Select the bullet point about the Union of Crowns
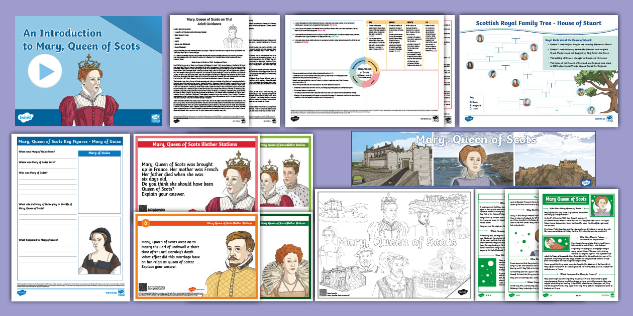The height and width of the screenshot is (316, 633). [x=580, y=65]
